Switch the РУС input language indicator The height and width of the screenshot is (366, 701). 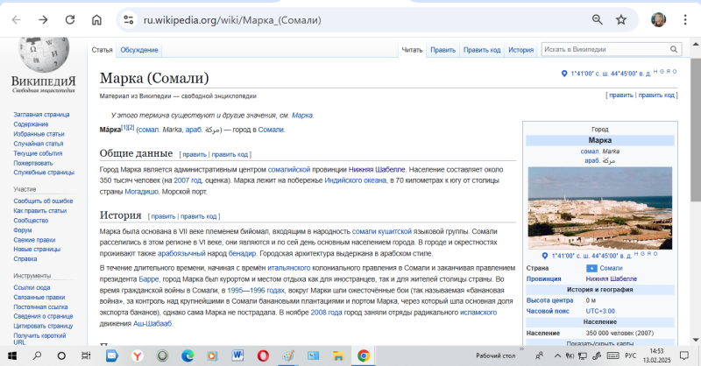pos(630,355)
